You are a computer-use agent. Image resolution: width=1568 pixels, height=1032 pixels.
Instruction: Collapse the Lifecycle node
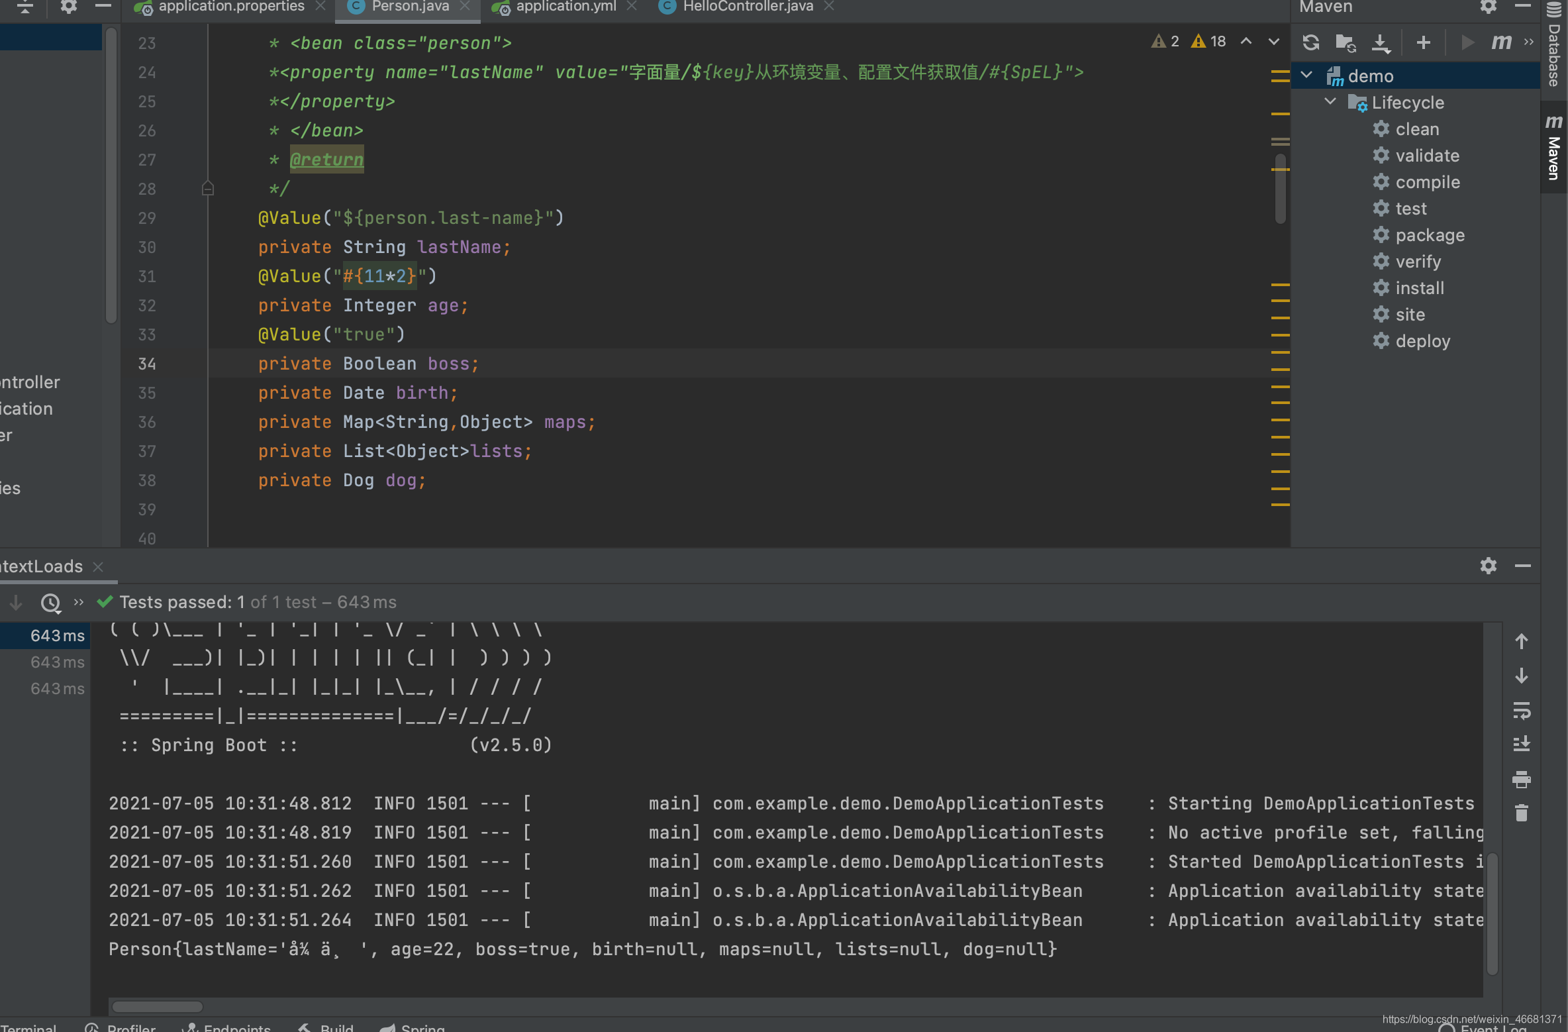(x=1330, y=101)
